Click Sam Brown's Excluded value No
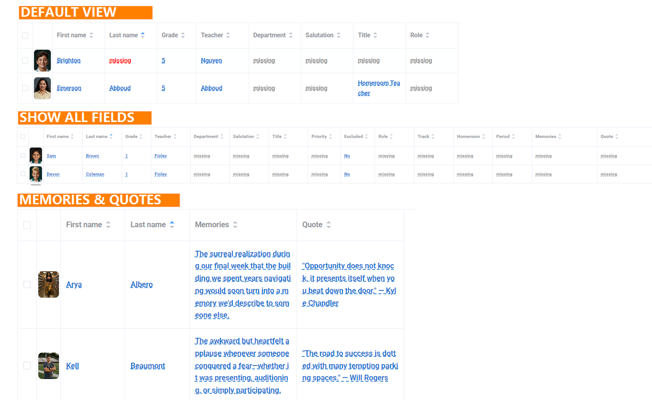Screen dimensions: 652x400 pyautogui.click(x=347, y=156)
